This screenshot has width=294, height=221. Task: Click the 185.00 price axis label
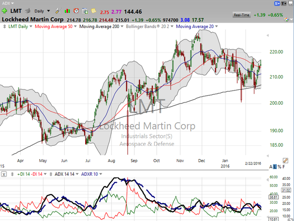coord(276,145)
